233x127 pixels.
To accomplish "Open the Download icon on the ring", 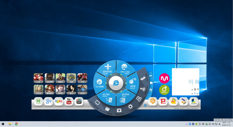I will pyautogui.click(x=119, y=110).
